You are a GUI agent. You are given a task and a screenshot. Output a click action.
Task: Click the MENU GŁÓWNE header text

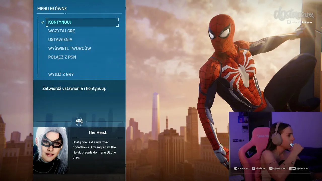52,9
